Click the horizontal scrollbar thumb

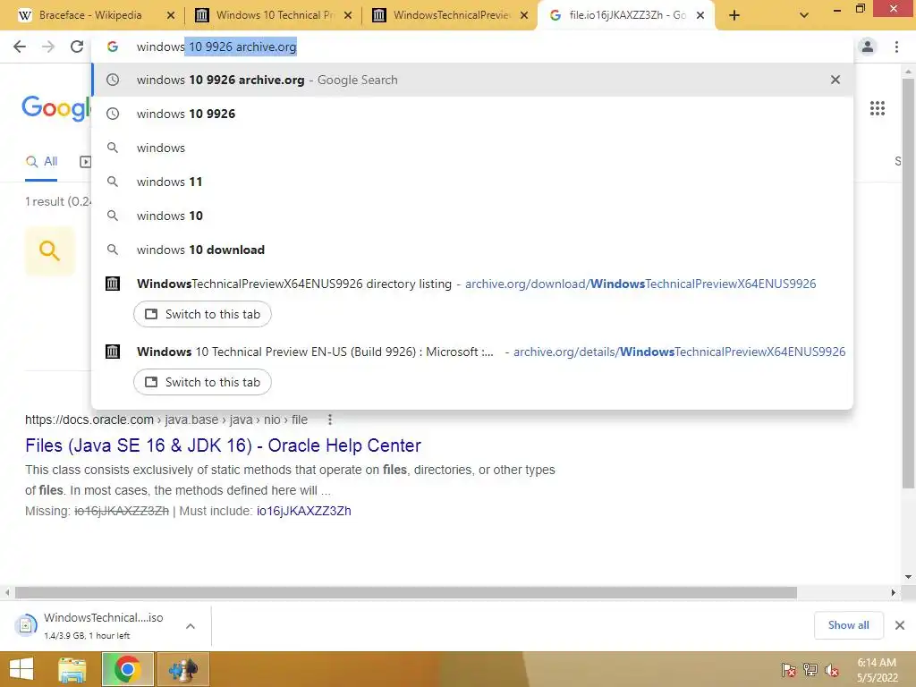coord(406,593)
